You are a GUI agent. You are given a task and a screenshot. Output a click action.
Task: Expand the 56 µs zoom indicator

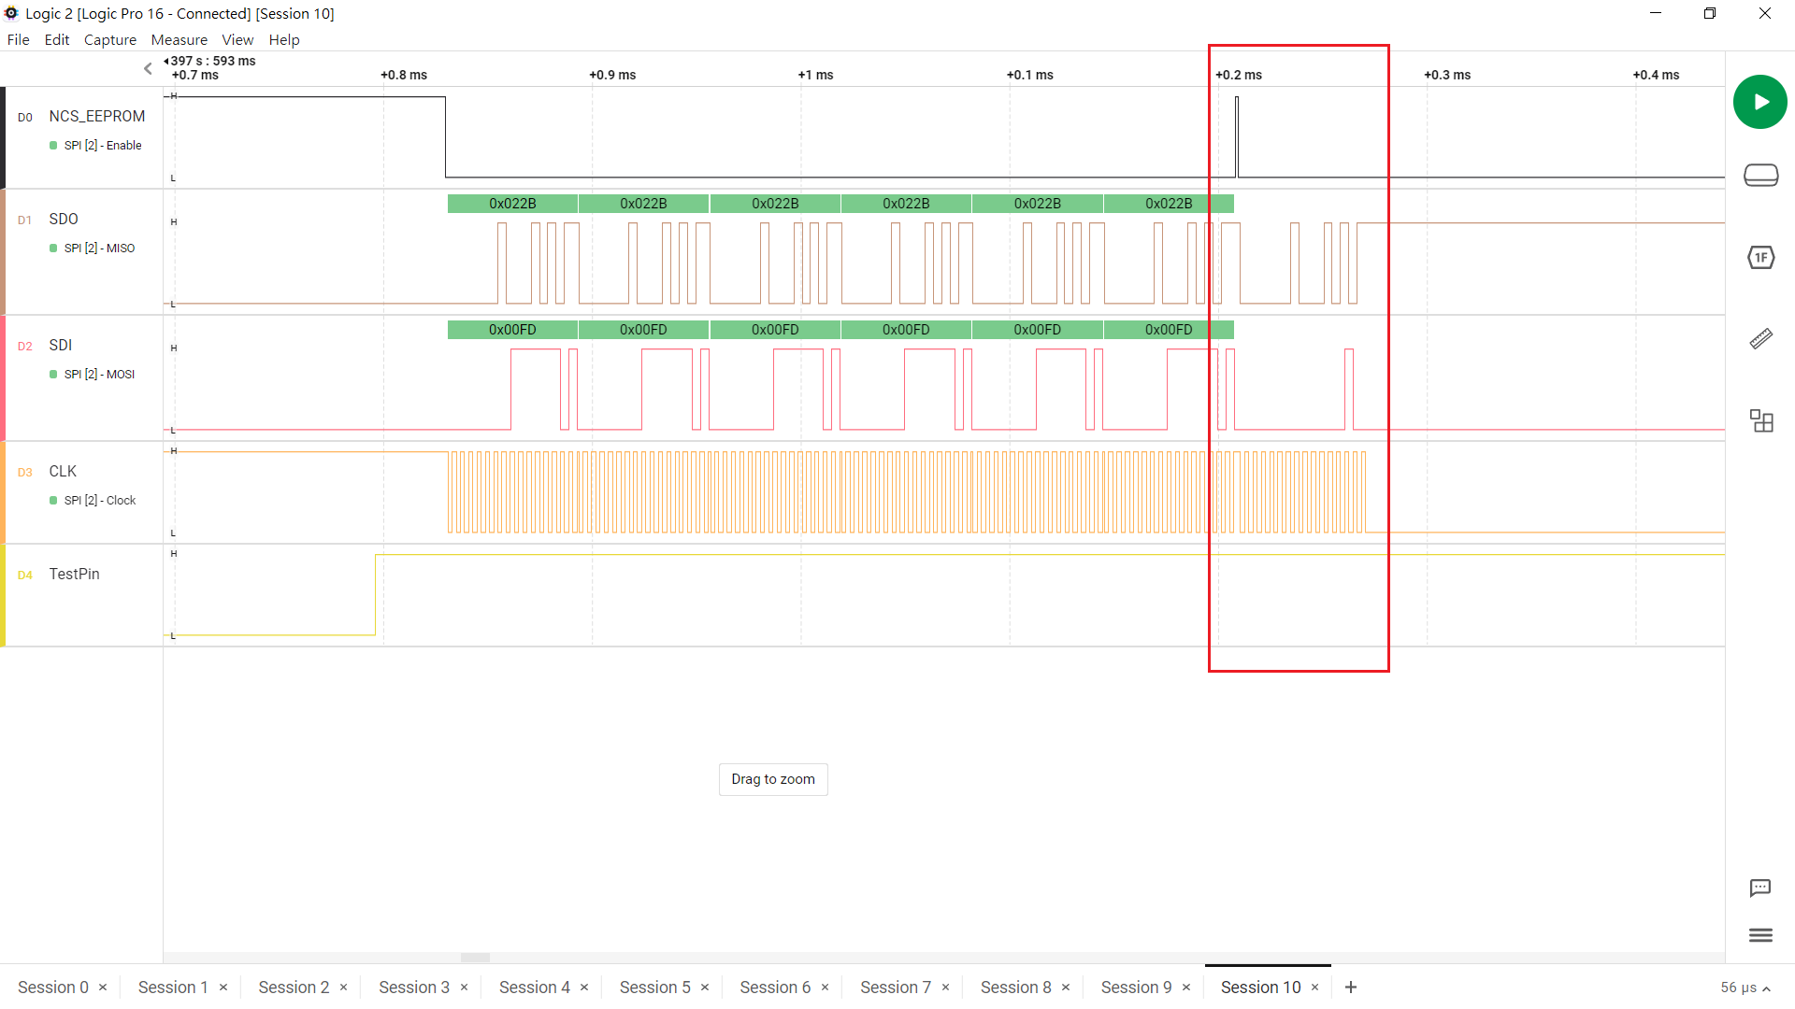[x=1745, y=988]
